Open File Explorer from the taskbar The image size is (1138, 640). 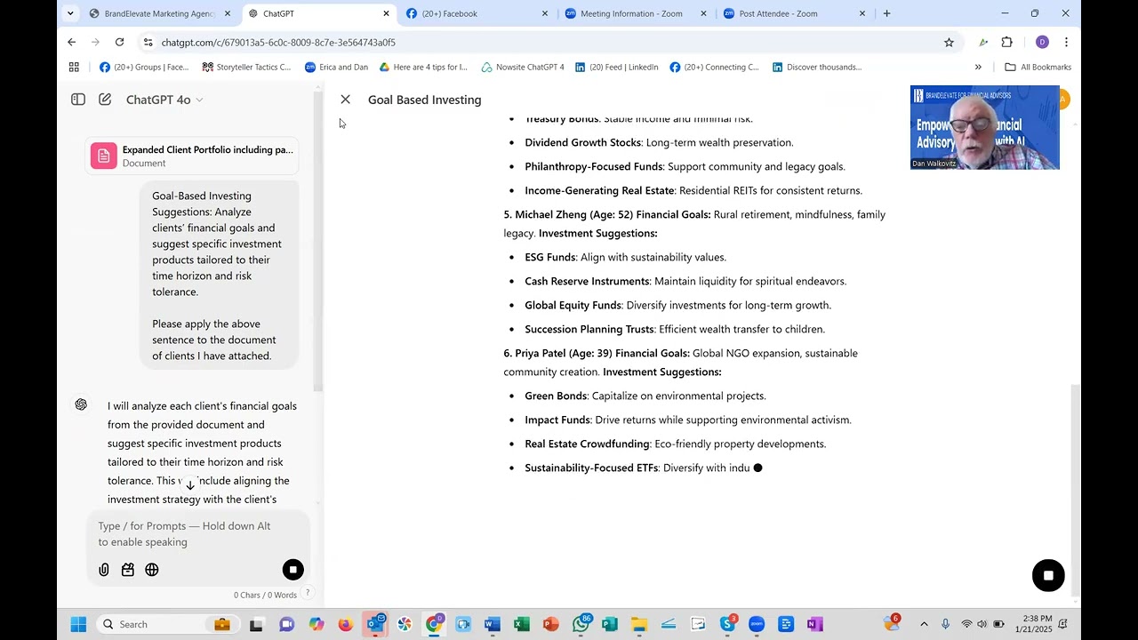tap(639, 624)
